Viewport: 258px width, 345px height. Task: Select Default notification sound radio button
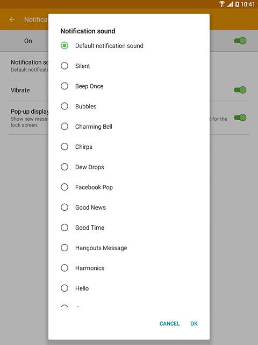tap(64, 45)
